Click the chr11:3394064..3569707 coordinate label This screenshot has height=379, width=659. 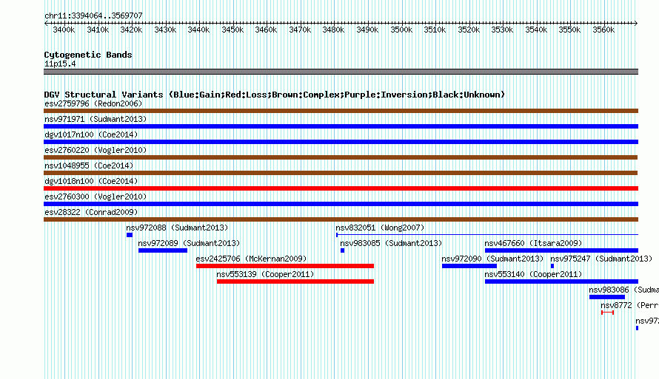coord(93,16)
